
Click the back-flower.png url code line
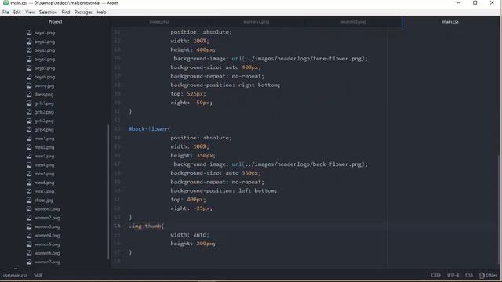[271, 164]
